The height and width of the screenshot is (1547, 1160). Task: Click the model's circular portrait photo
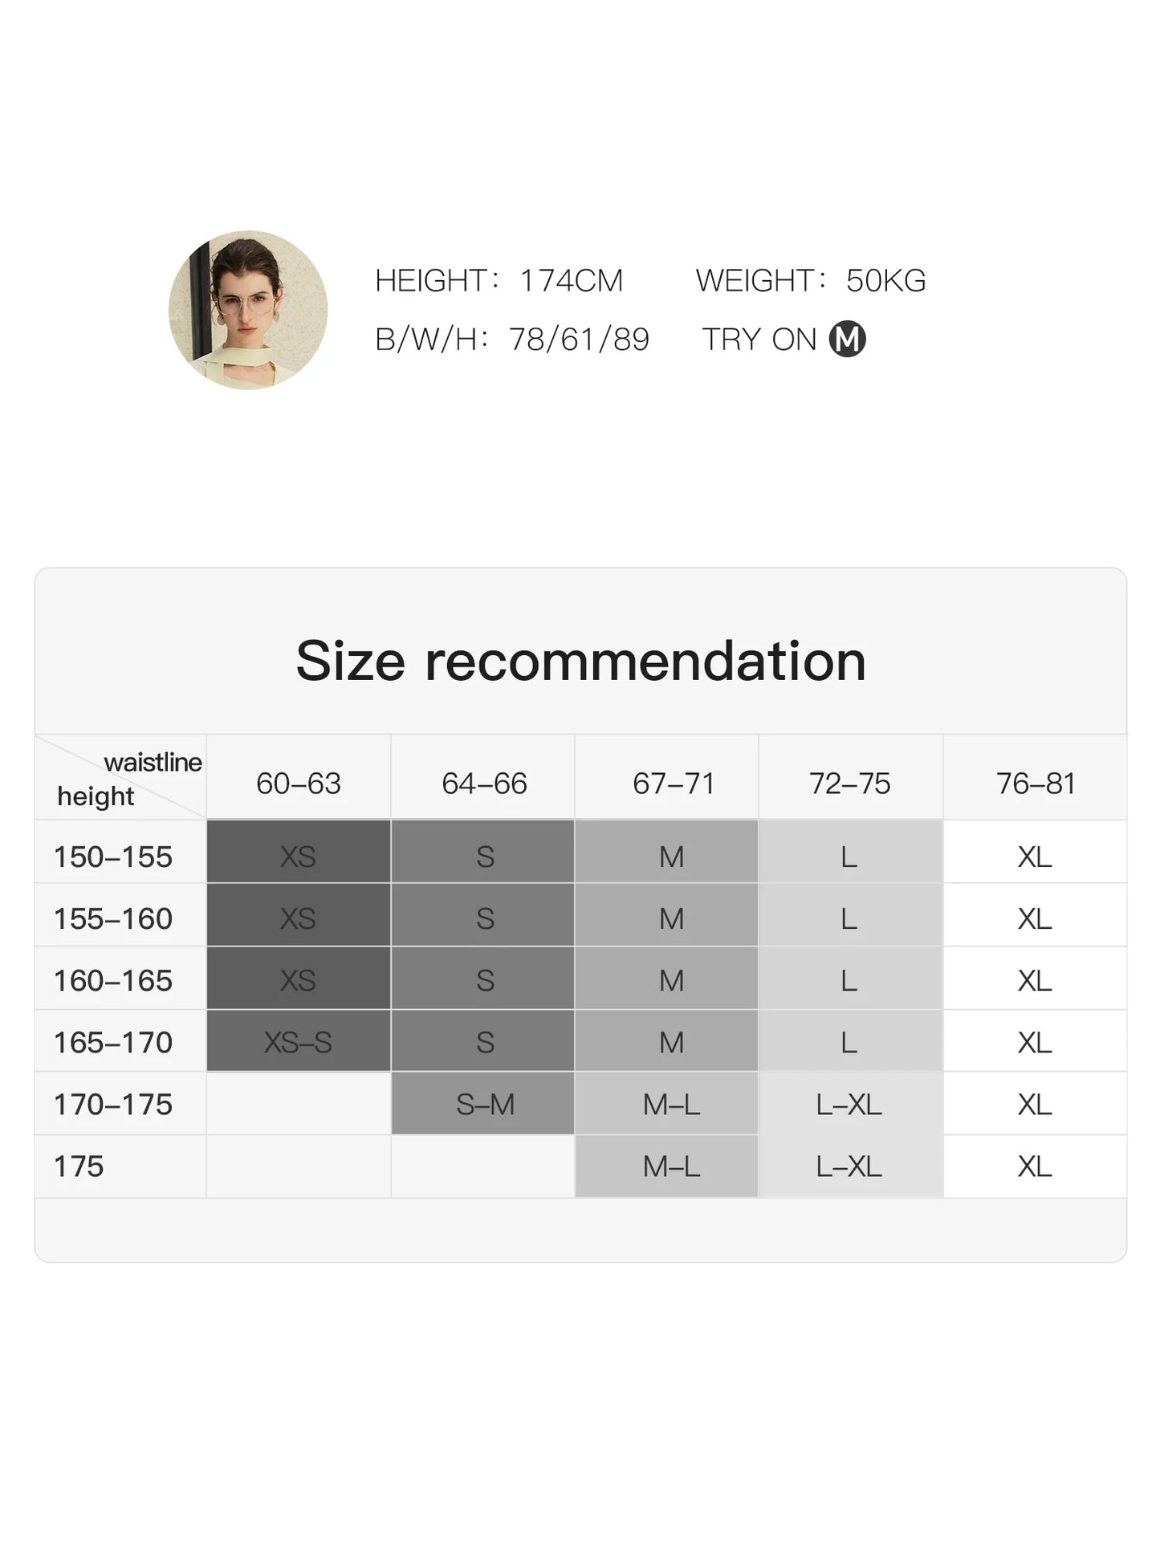tap(248, 310)
